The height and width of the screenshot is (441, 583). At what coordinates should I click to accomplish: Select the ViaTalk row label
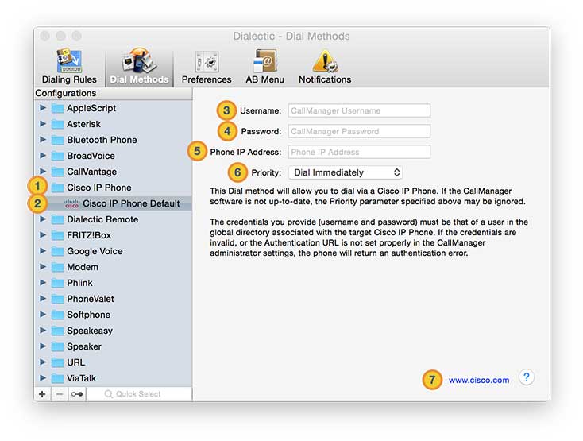pos(82,378)
